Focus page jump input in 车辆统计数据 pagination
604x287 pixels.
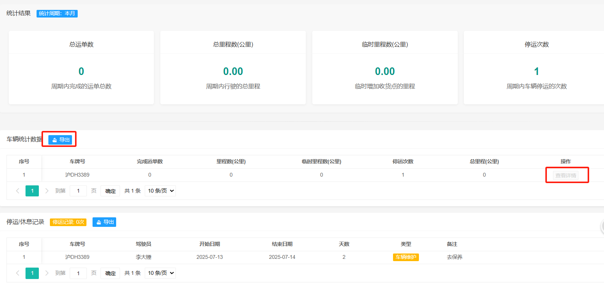(x=78, y=191)
